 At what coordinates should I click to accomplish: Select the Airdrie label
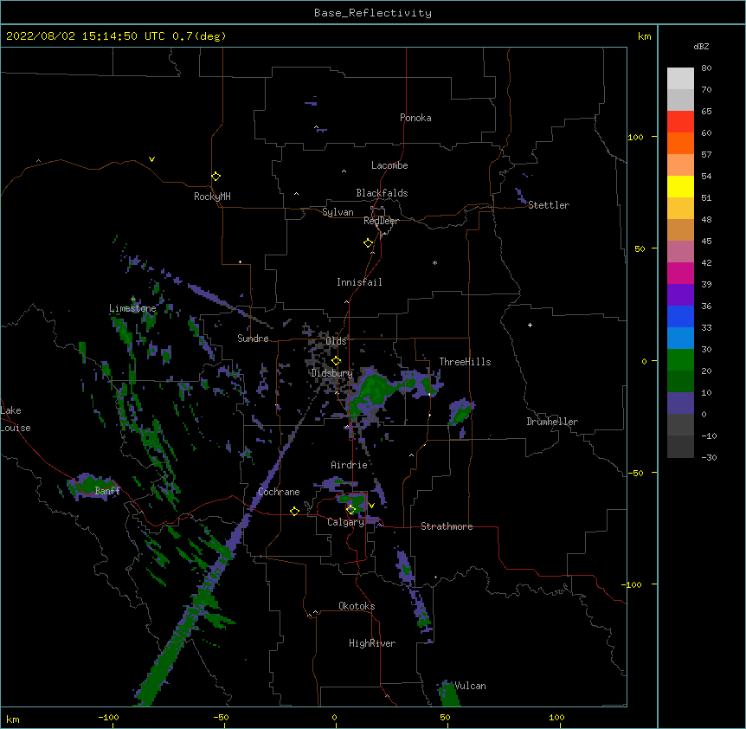tap(350, 465)
